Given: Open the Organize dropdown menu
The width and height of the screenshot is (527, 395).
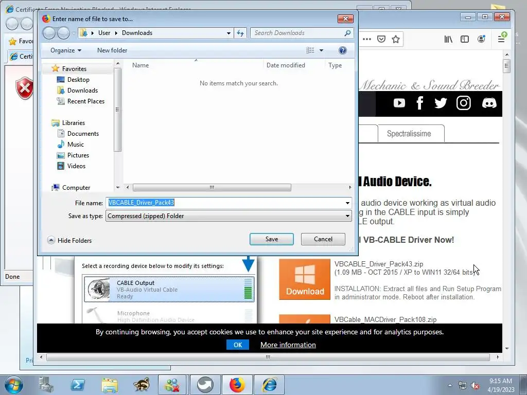Looking at the screenshot, I should coord(66,50).
